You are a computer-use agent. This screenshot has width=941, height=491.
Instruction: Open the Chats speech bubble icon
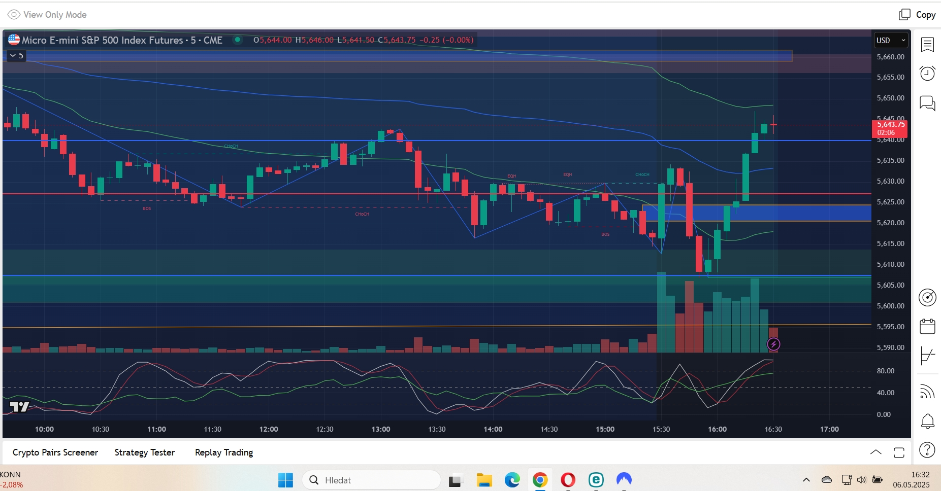[927, 103]
